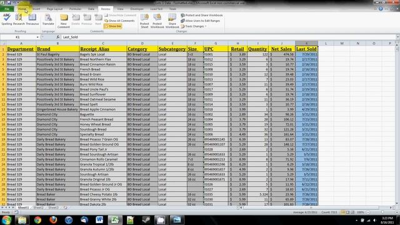Image resolution: width=400 pixels, height=225 pixels.
Task: Switch to Normal view in status bar
Action: tap(343, 212)
